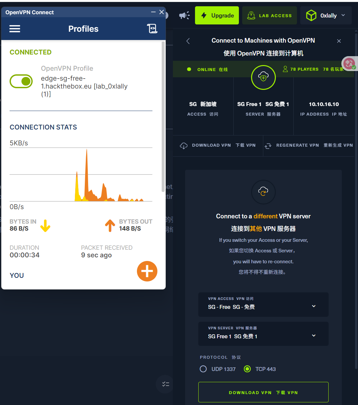The image size is (358, 405).
Task: Click the yellow Bytes In down arrow
Action: pyautogui.click(x=45, y=226)
